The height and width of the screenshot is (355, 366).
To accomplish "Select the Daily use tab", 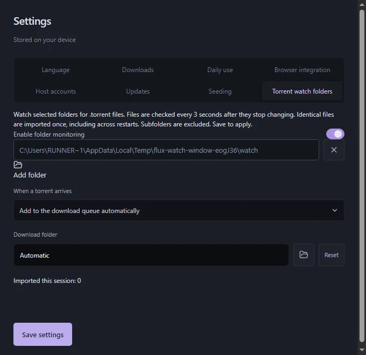I will click(x=220, y=70).
